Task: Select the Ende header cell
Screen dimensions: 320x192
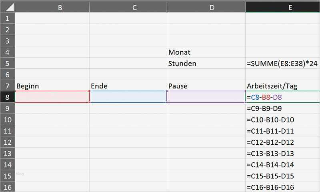Action: pos(128,86)
